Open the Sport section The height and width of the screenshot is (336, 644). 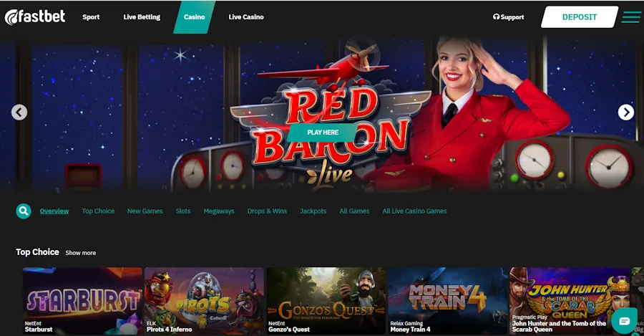coord(91,17)
